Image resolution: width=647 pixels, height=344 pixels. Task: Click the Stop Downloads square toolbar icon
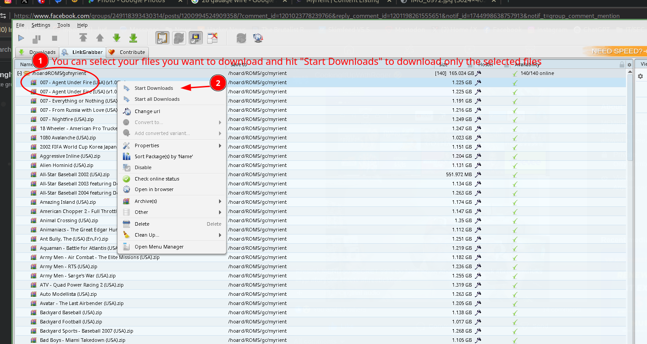[x=54, y=39]
